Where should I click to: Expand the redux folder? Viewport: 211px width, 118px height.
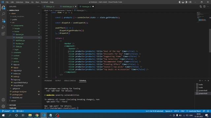pyautogui.click(x=15, y=58)
